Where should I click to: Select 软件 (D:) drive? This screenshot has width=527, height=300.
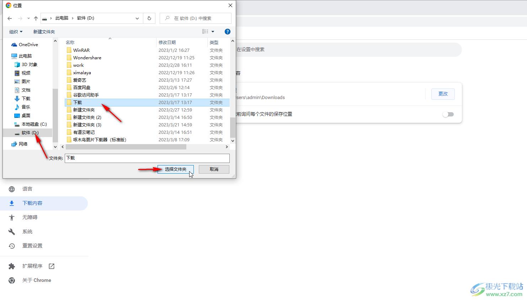tap(27, 133)
